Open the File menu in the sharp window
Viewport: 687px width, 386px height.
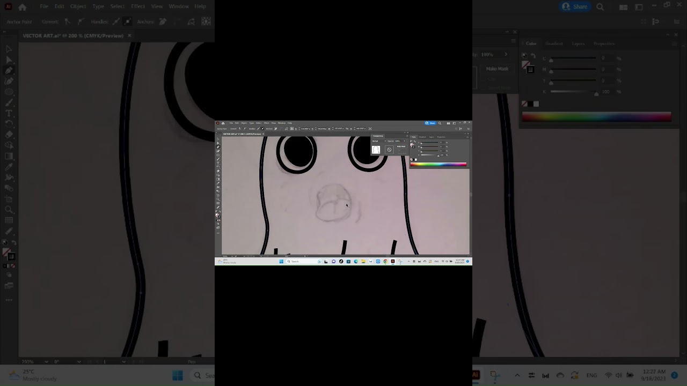click(x=231, y=123)
